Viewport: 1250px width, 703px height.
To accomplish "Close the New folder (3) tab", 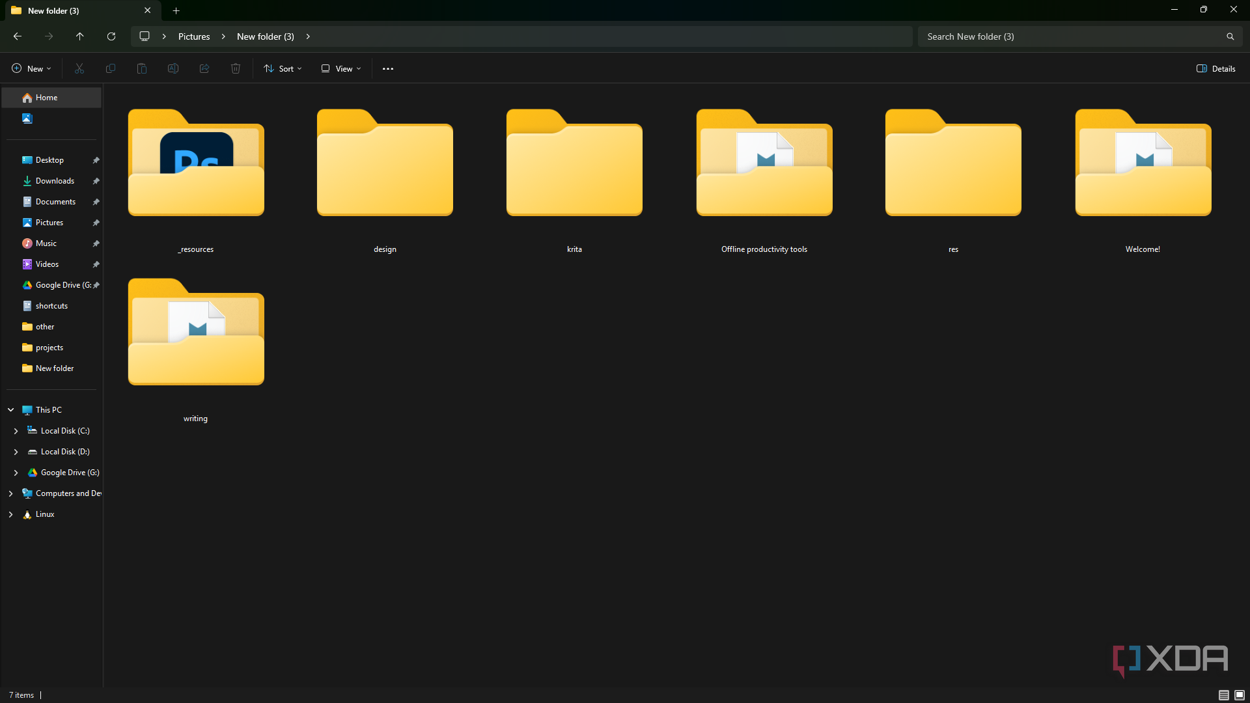I will pos(147,10).
